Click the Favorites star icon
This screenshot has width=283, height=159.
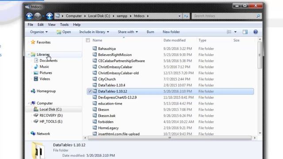33,42
